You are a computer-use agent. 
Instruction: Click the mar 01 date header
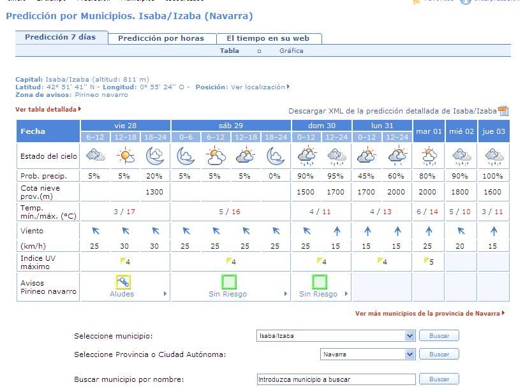click(x=429, y=131)
